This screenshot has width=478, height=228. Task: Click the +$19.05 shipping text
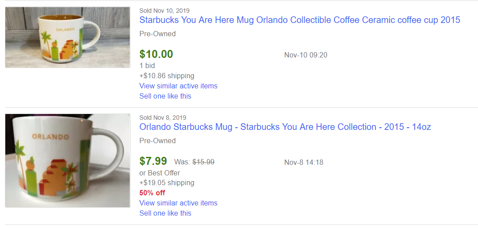click(x=167, y=182)
